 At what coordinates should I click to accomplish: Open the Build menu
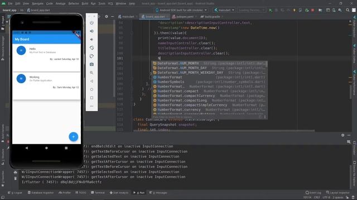click(85, 3)
